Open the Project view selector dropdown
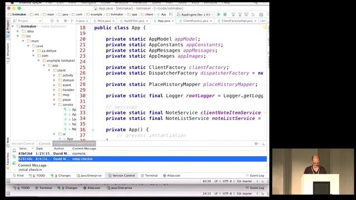The height and width of the screenshot is (200, 356). pyautogui.click(x=27, y=21)
